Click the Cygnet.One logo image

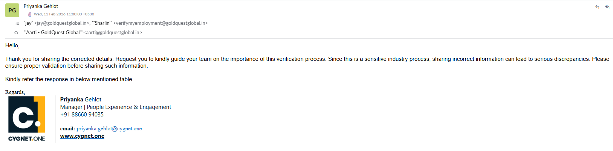pos(27,119)
